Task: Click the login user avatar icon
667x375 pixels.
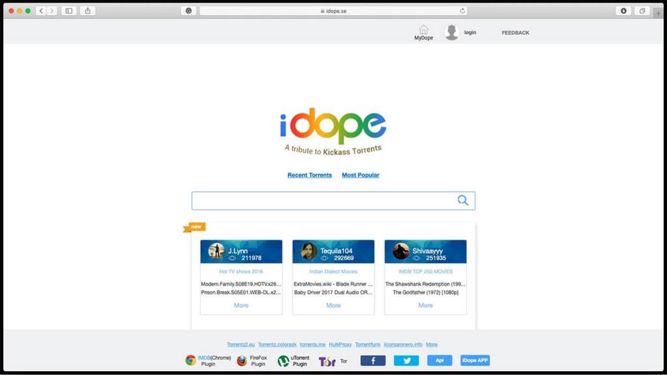Action: point(451,33)
